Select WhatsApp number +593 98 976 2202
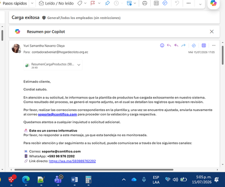The width and height of the screenshot is (225, 187). point(61,156)
